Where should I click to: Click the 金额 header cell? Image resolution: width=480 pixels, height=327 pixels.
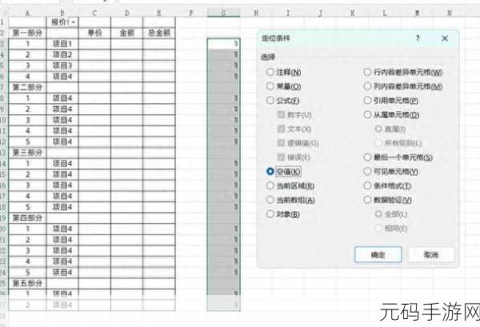pyautogui.click(x=126, y=33)
